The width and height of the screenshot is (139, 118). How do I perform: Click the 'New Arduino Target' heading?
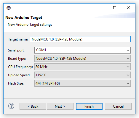click(24, 17)
